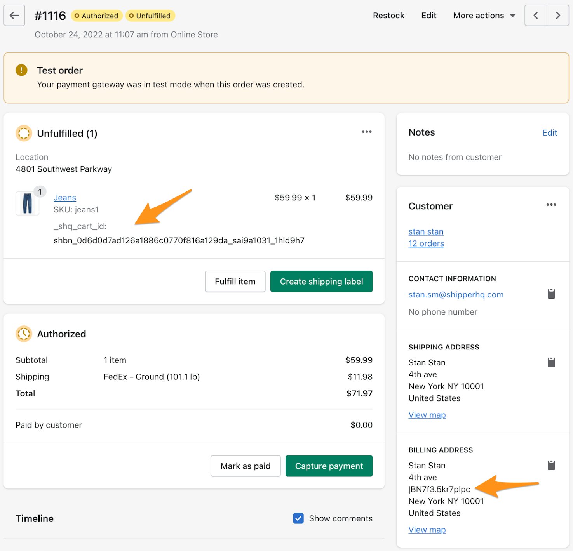The width and height of the screenshot is (573, 551).
Task: Open the Jeans product link
Action: pos(65,198)
